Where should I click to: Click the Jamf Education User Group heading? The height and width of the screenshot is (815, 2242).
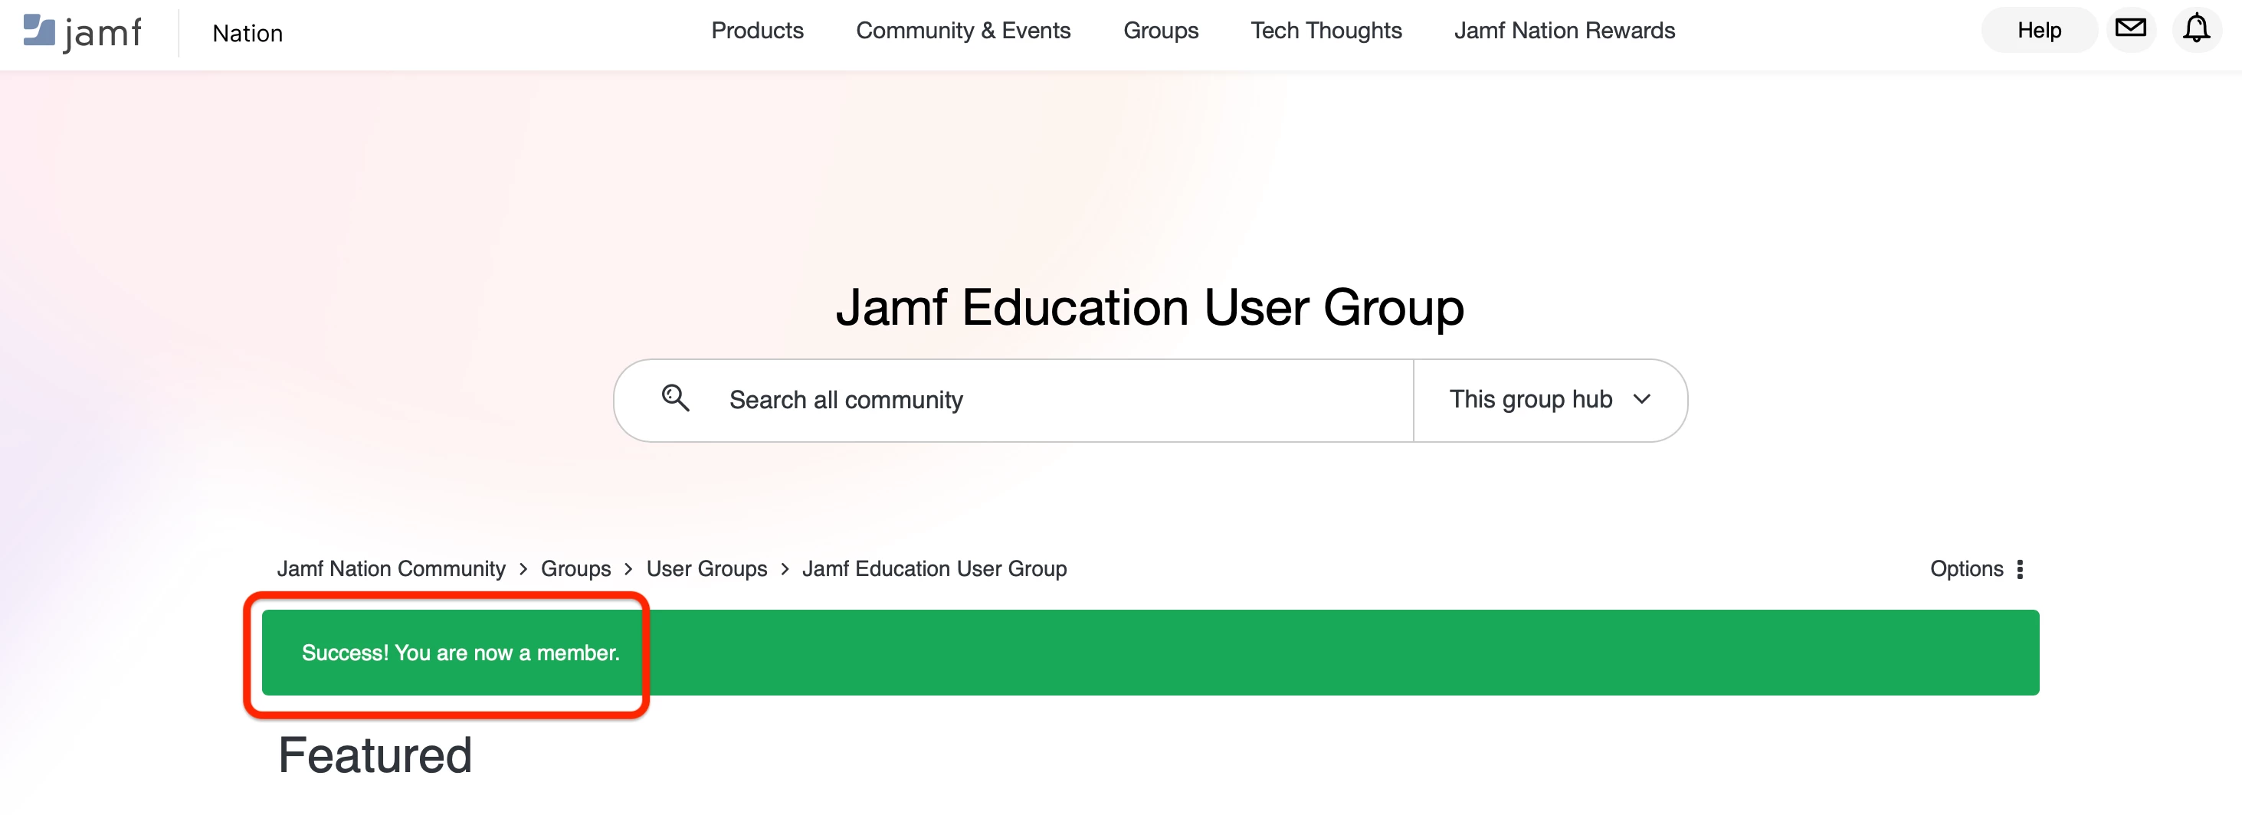click(x=1149, y=307)
